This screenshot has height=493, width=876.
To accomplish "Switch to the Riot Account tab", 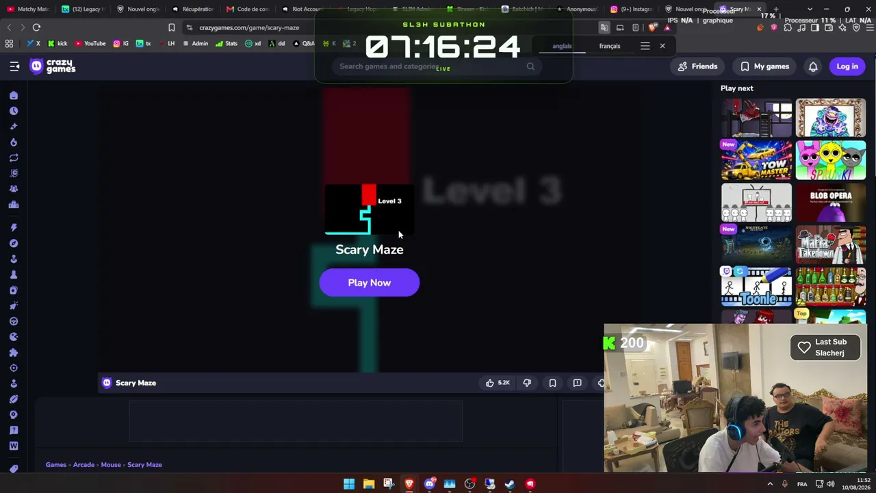I will click(302, 9).
